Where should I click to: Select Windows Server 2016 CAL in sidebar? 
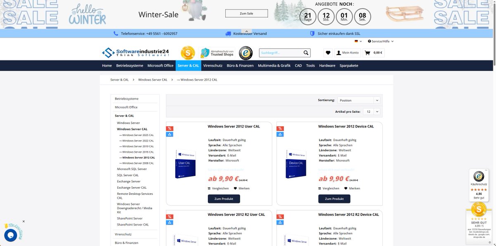tap(136, 152)
